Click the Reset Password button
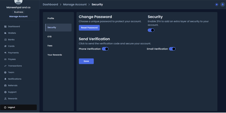Screen dimensions: 226x113 point(89,28)
